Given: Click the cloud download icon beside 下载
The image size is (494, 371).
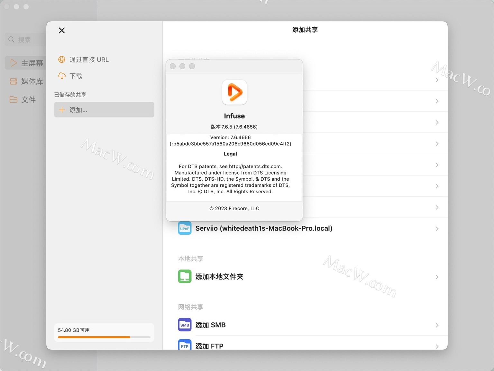Looking at the screenshot, I should 62,76.
